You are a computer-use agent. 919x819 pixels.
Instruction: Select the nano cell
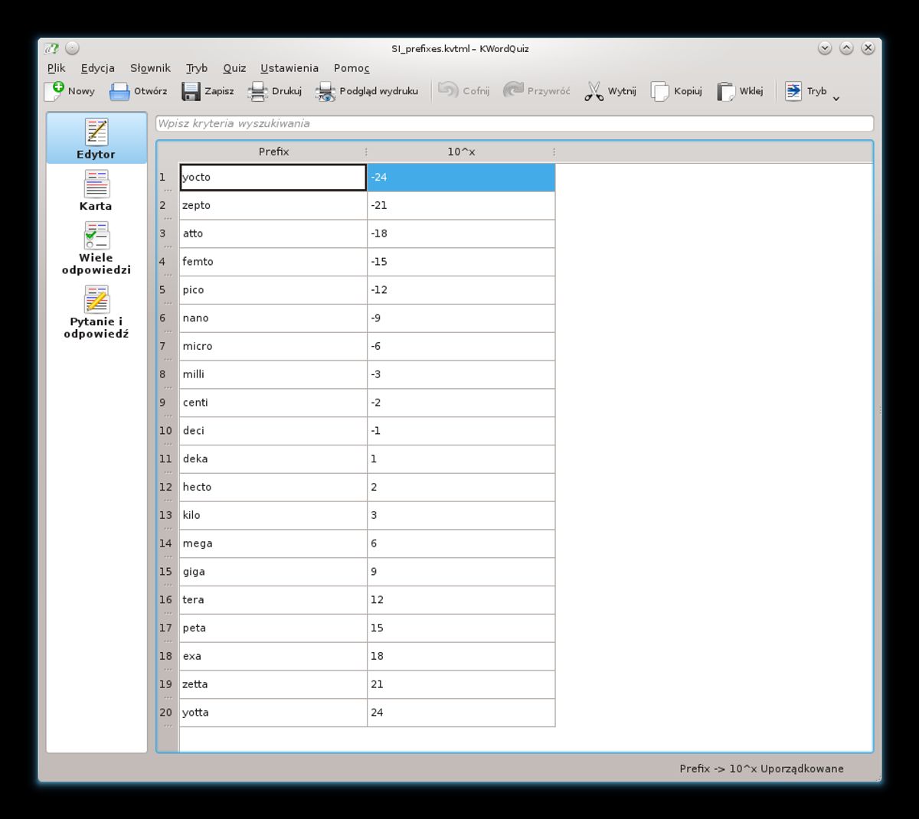[x=273, y=318]
